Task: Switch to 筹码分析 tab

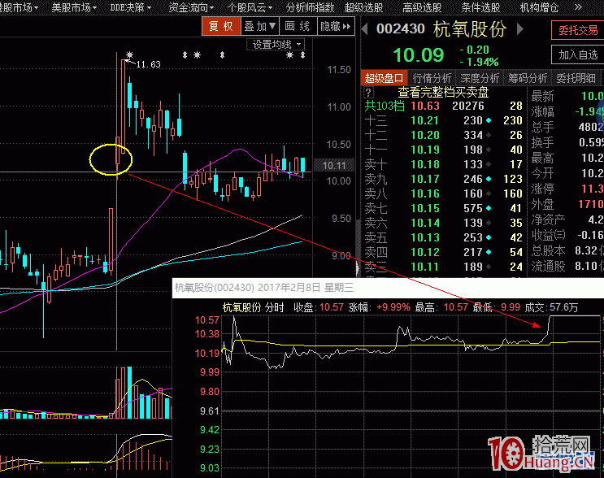Action: pyautogui.click(x=528, y=78)
